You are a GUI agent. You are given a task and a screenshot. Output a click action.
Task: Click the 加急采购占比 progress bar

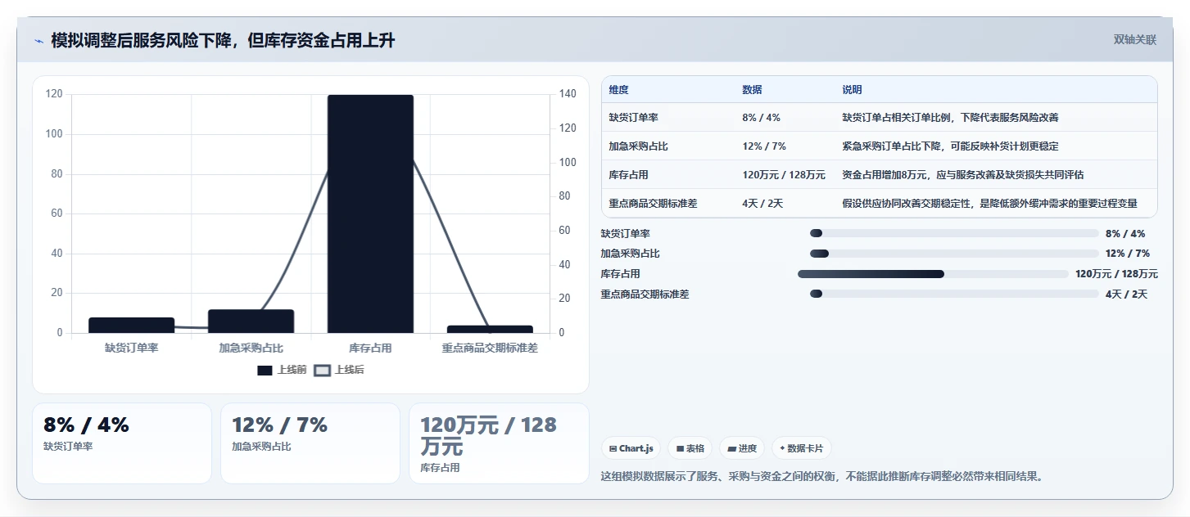tap(954, 254)
